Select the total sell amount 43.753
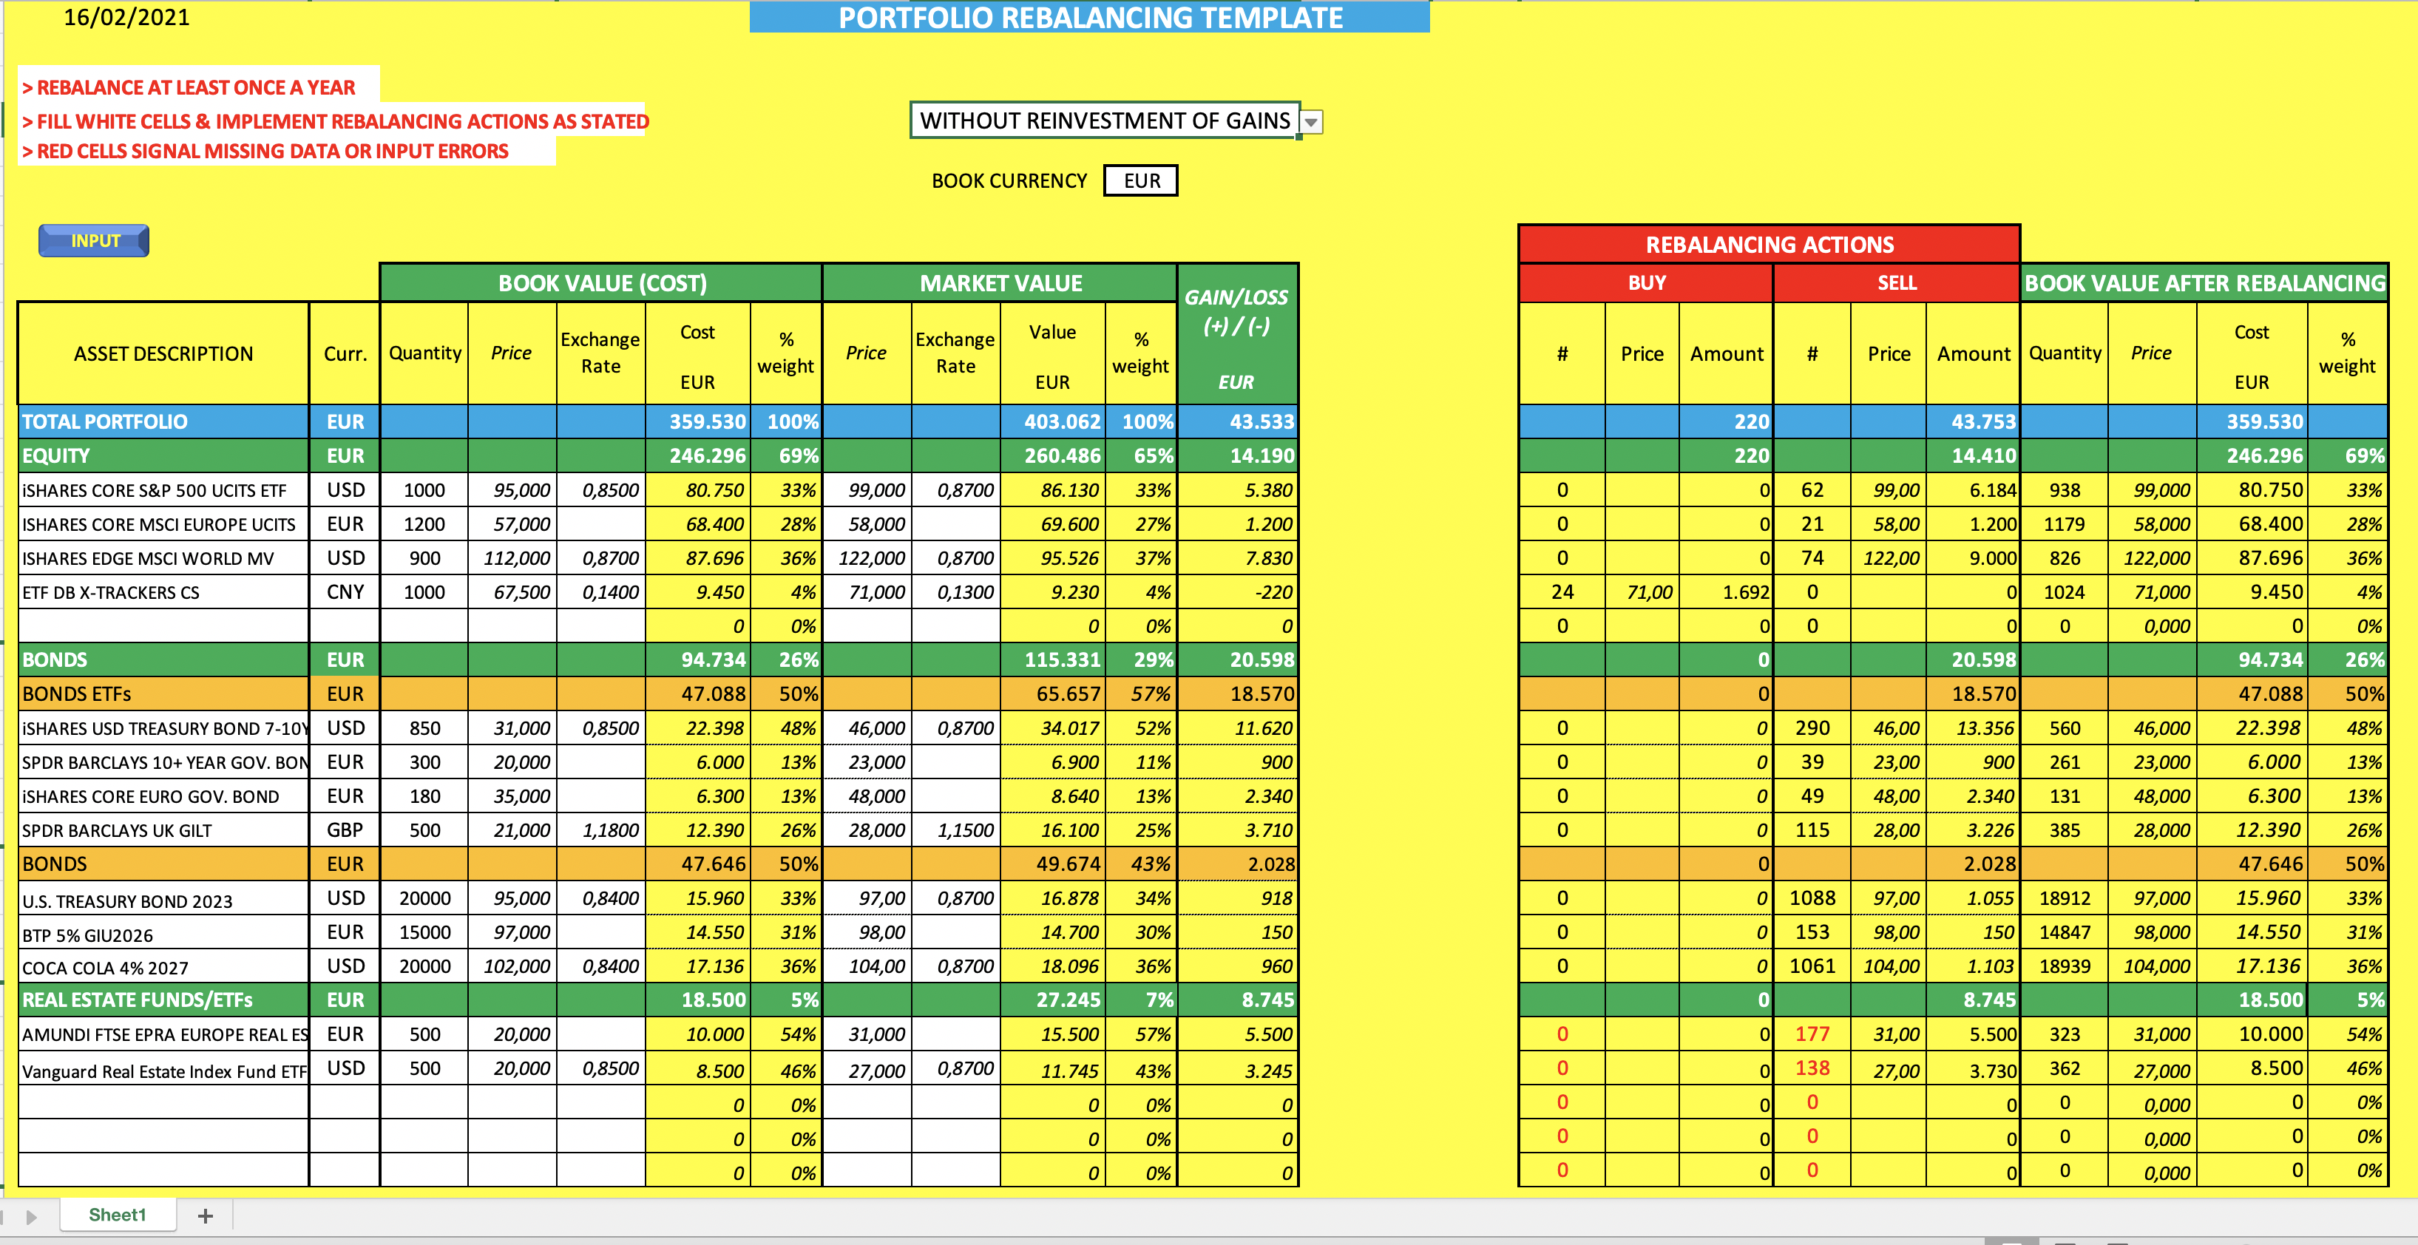 pyautogui.click(x=1973, y=422)
